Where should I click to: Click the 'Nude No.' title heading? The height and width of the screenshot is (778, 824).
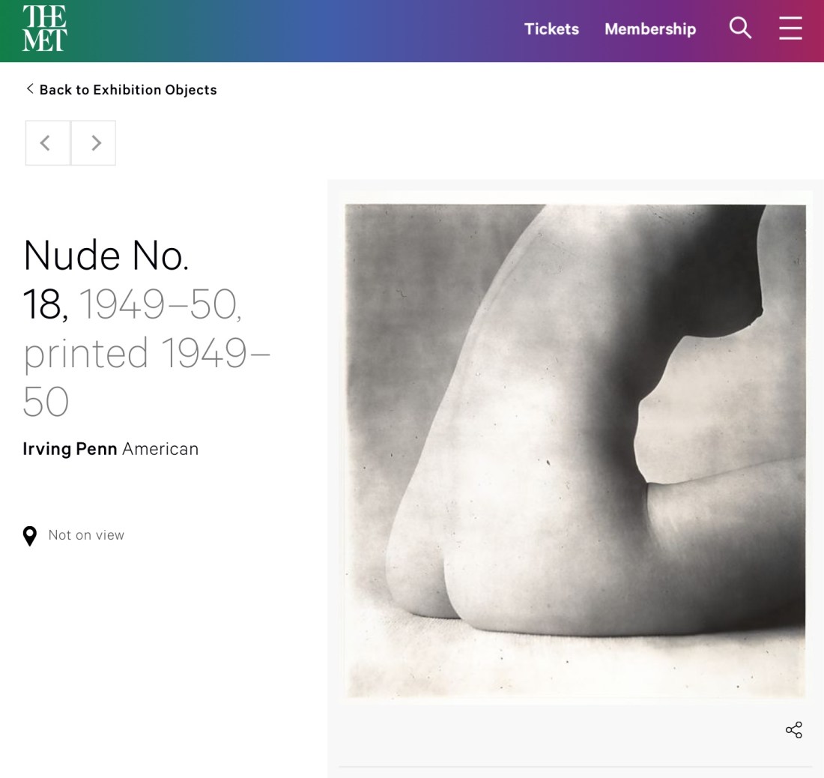point(106,256)
